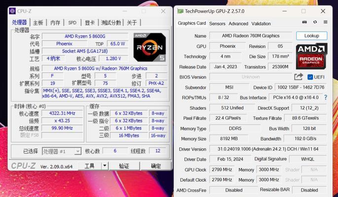This screenshot has height=197, width=338.
Task: Open the 关于 tab
Action: (132, 23)
